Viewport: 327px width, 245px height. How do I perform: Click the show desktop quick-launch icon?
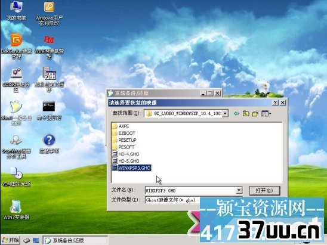tap(36, 241)
